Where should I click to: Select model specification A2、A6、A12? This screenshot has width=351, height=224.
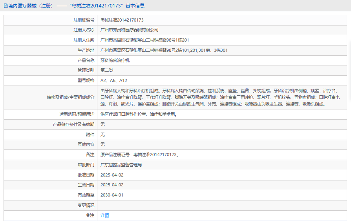coord(114,80)
